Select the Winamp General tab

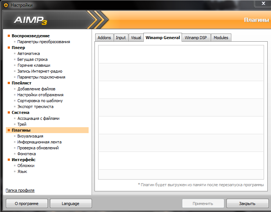[163, 38]
